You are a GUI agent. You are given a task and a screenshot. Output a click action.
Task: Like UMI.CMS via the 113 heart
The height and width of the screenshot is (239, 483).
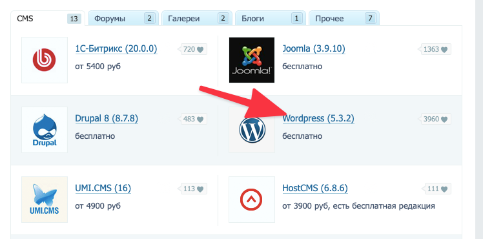click(x=200, y=189)
